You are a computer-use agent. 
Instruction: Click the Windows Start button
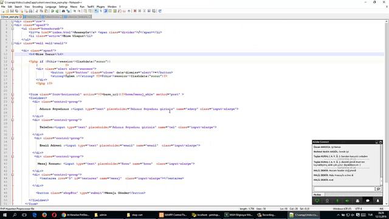pyautogui.click(x=5, y=215)
